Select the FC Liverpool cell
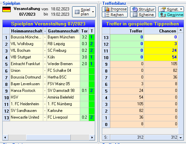The height and width of the screenshot is (144, 186). [x=63, y=118]
